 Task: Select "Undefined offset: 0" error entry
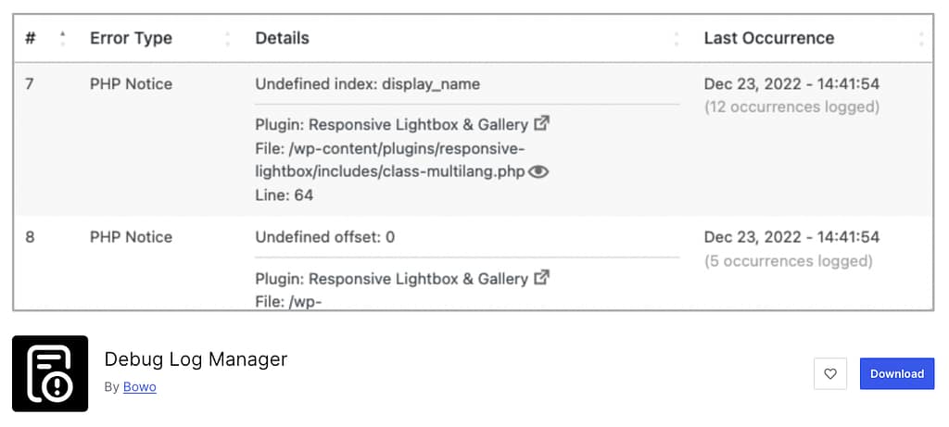(x=324, y=236)
